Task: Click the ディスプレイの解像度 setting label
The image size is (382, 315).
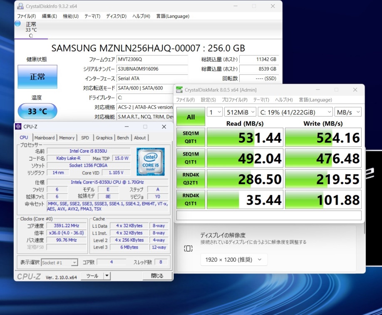Action: tap(223, 235)
